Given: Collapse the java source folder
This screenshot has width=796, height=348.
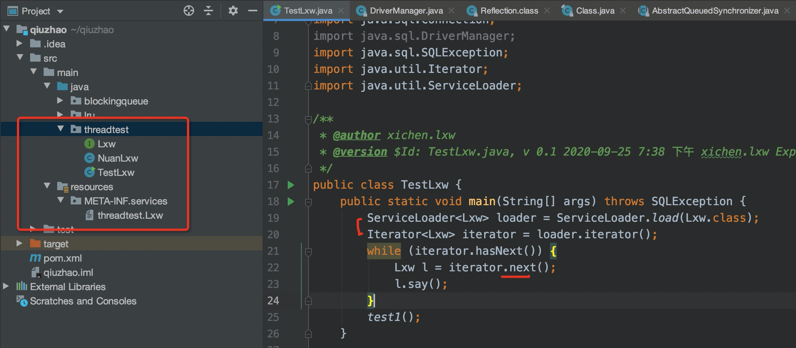Looking at the screenshot, I should (x=47, y=86).
